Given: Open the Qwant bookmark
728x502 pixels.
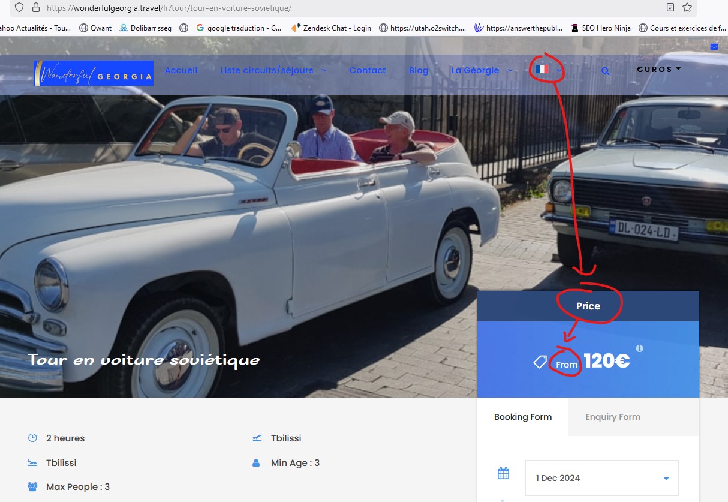Looking at the screenshot, I should 95,28.
